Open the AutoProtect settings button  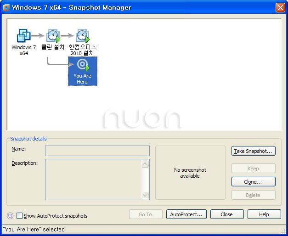(x=186, y=214)
